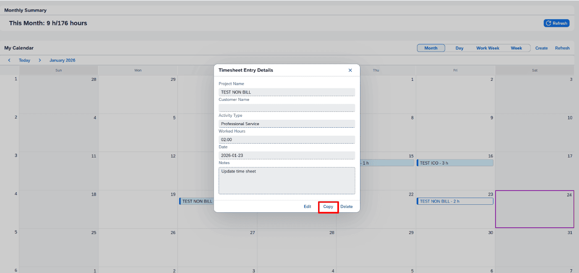Viewport: 579px width, 273px height.
Task: Delete the timesheet entry
Action: tap(346, 206)
